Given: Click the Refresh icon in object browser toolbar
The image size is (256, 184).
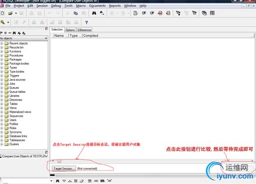Looking at the screenshot, I should pos(1,33).
